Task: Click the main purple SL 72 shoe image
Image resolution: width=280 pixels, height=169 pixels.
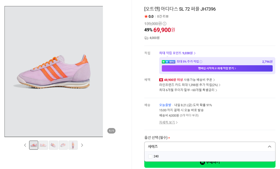Action: (54, 72)
